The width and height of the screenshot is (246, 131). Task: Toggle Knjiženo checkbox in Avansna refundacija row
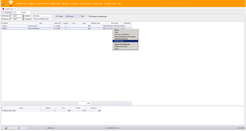pos(66,28)
